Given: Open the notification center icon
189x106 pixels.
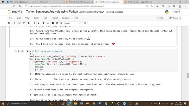Looking at the screenshot, I should click(185, 103).
